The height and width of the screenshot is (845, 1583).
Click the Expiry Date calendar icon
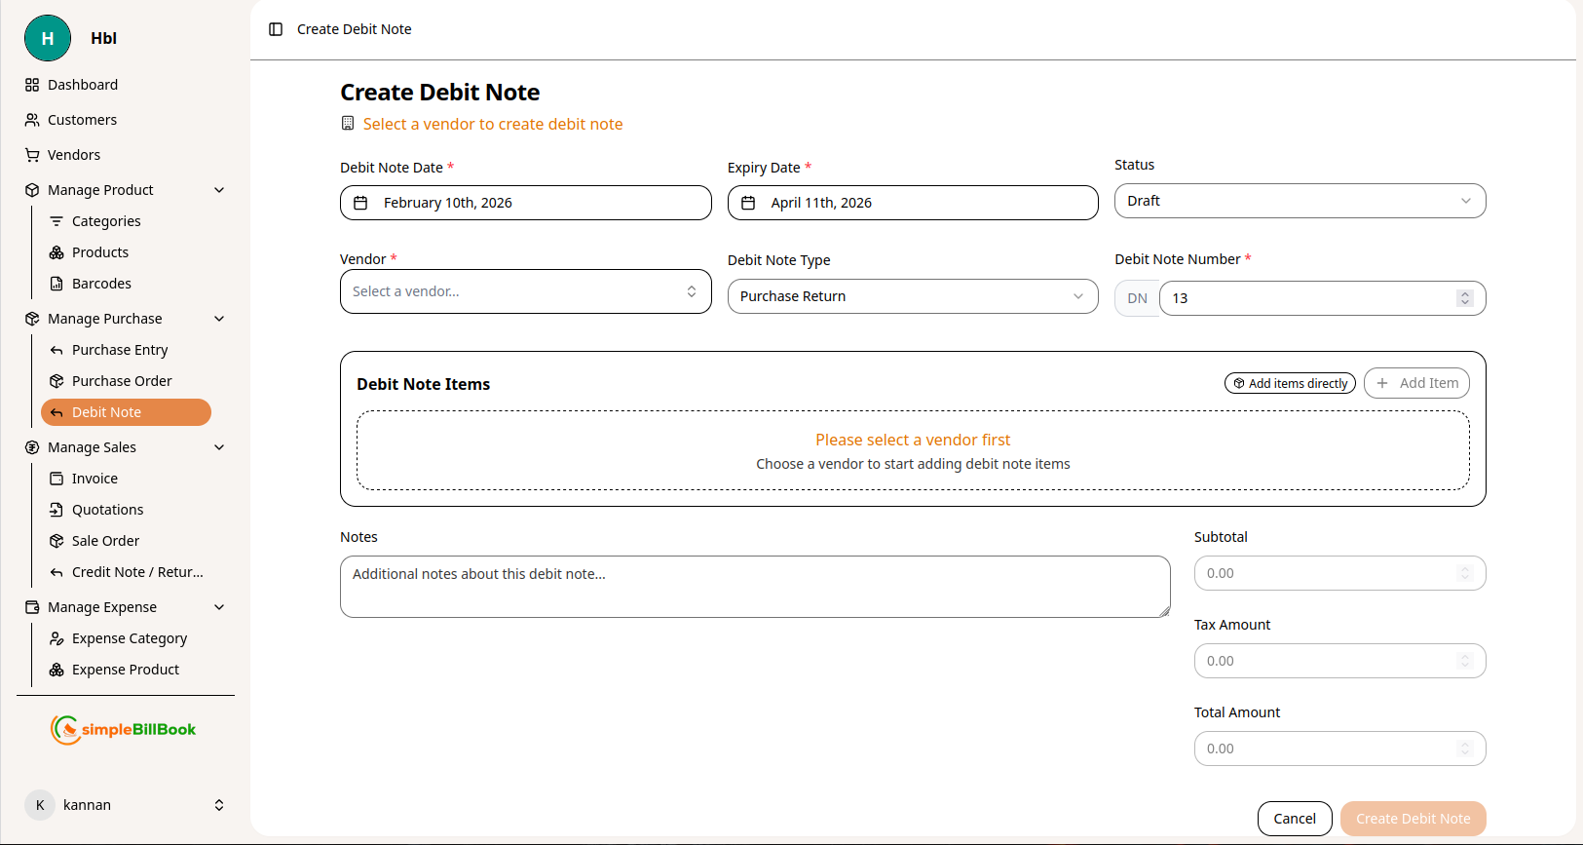pyautogui.click(x=748, y=203)
